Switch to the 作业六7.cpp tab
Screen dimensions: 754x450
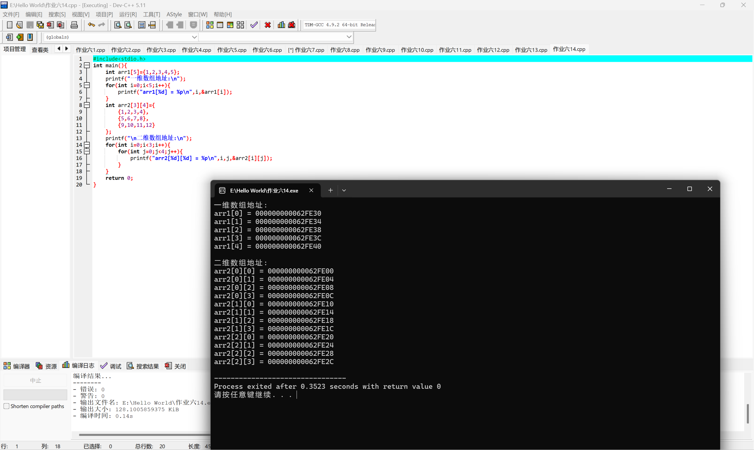[x=306, y=50]
